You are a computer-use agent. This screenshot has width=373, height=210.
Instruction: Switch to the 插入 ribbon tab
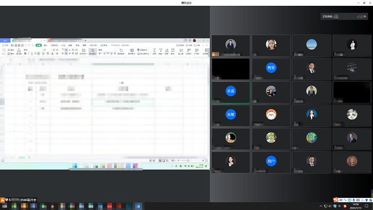point(46,45)
